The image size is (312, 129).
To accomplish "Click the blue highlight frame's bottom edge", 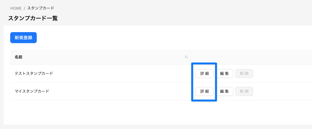I will (204, 100).
